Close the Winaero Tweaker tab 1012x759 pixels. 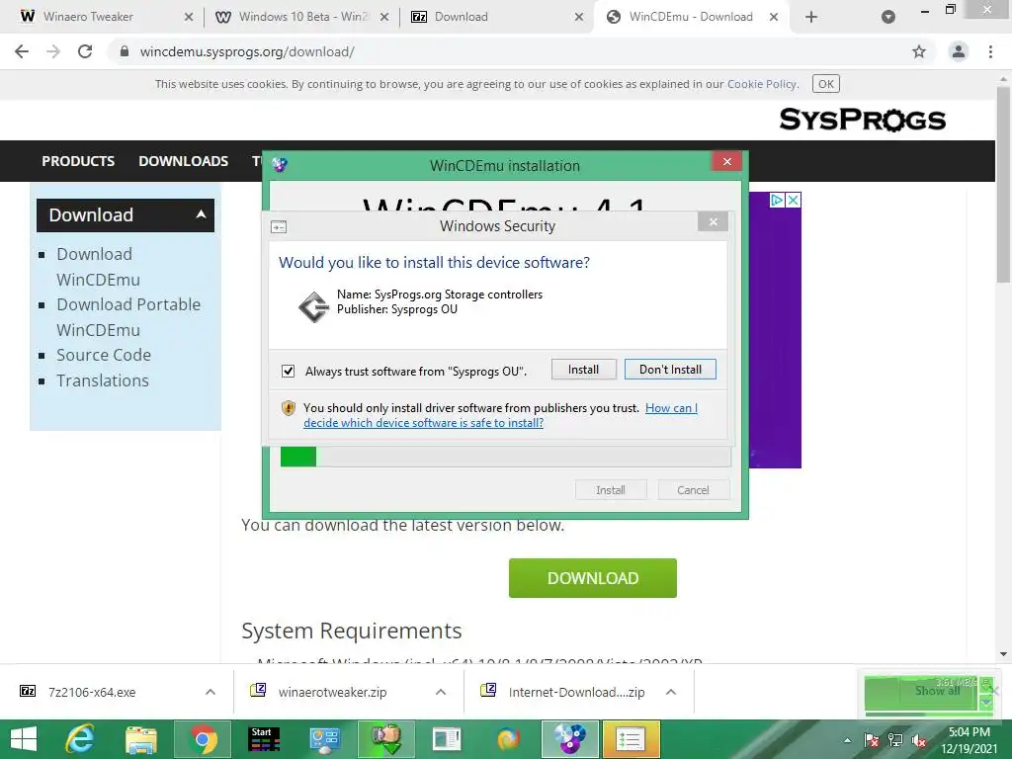[188, 17]
